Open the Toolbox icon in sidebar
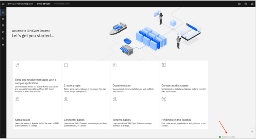Viewport: 256px width, 139px height. tap(3, 45)
